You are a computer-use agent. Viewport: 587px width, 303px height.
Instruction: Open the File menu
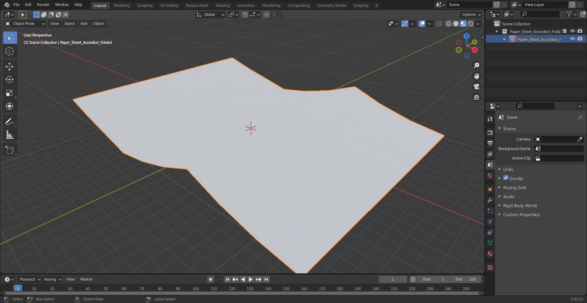16,5
